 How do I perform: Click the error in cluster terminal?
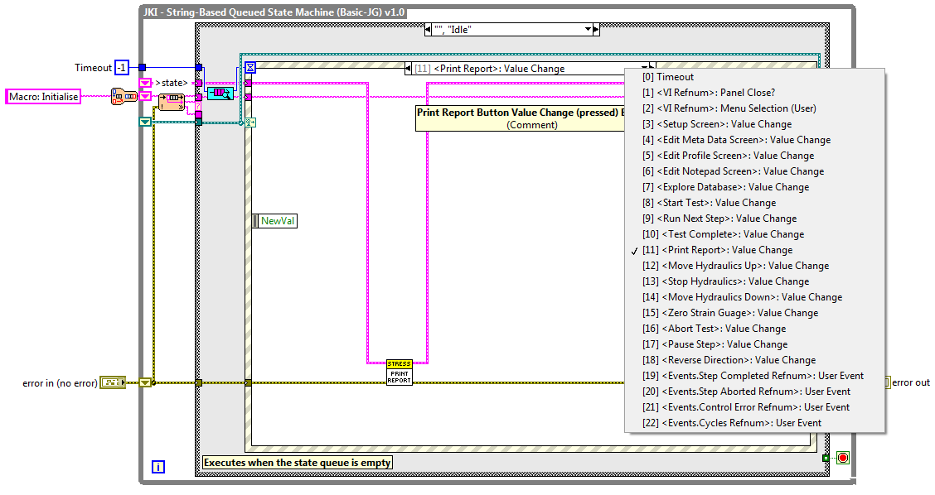111,382
